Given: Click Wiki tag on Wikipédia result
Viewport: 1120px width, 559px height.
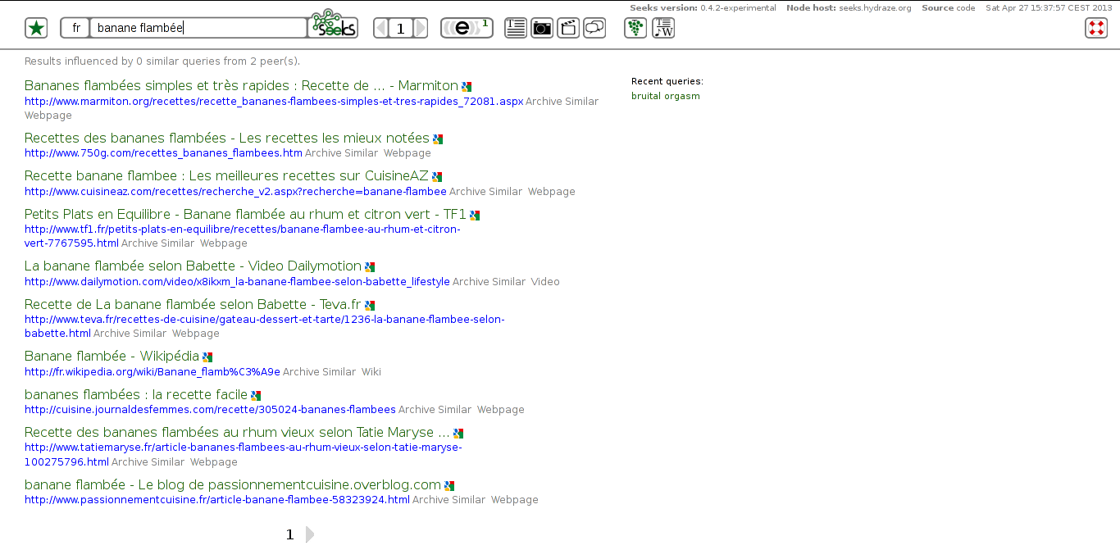Looking at the screenshot, I should [x=371, y=372].
